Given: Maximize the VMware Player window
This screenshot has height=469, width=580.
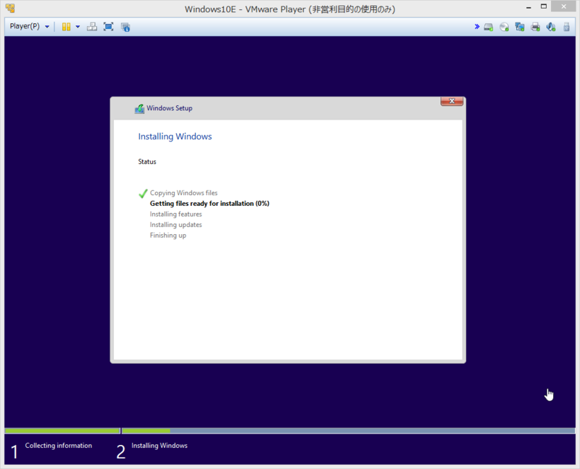Looking at the screenshot, I should 543,7.
